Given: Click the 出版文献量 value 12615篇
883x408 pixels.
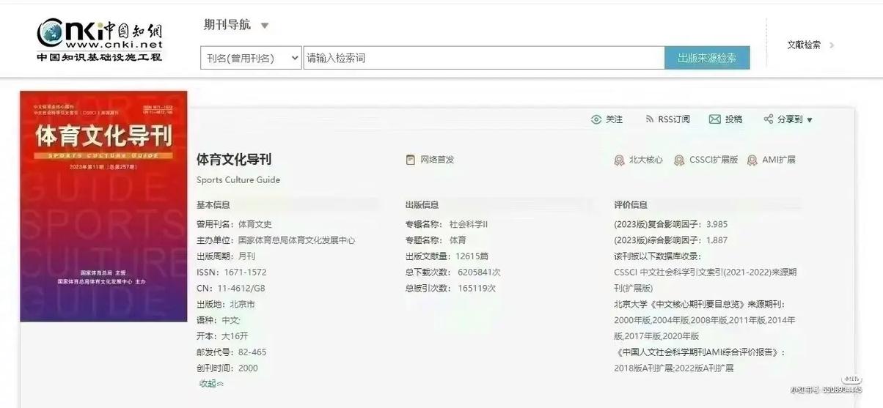Looking at the screenshot, I should 472,256.
